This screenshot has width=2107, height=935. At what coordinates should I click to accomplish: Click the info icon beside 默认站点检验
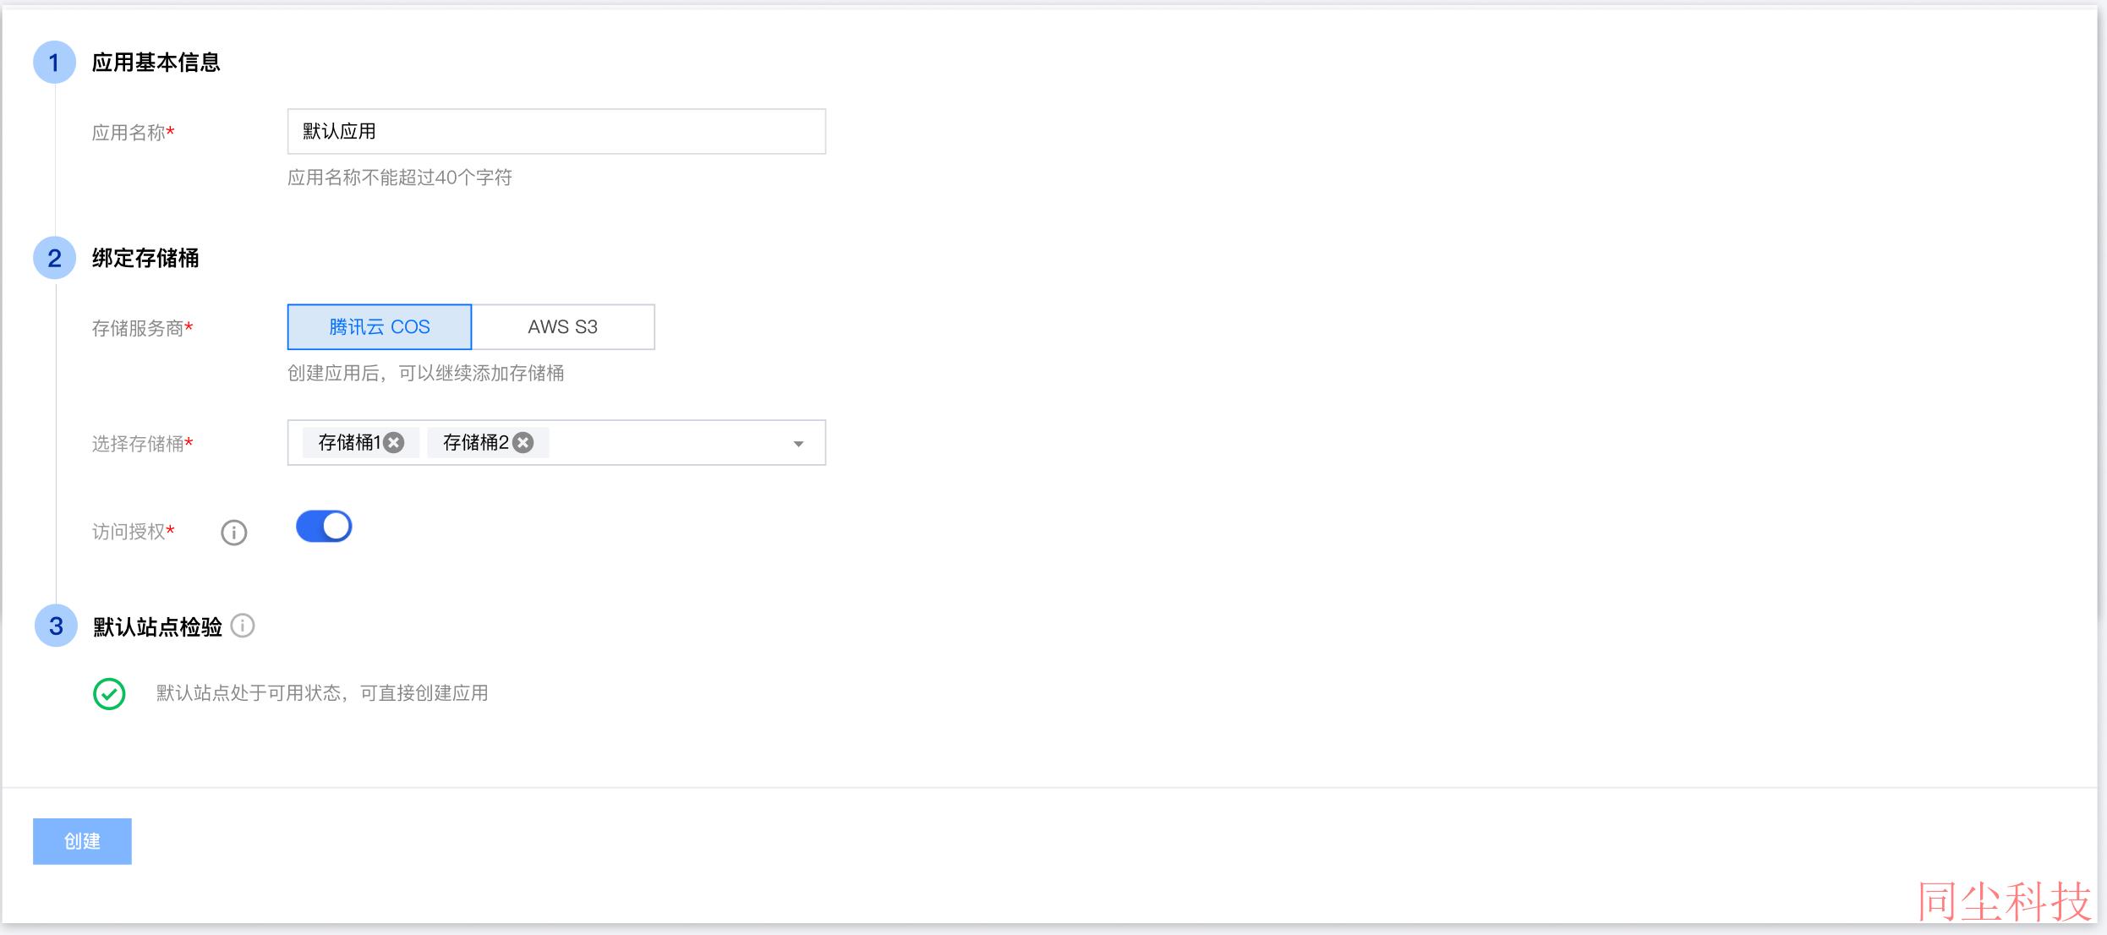click(x=243, y=626)
